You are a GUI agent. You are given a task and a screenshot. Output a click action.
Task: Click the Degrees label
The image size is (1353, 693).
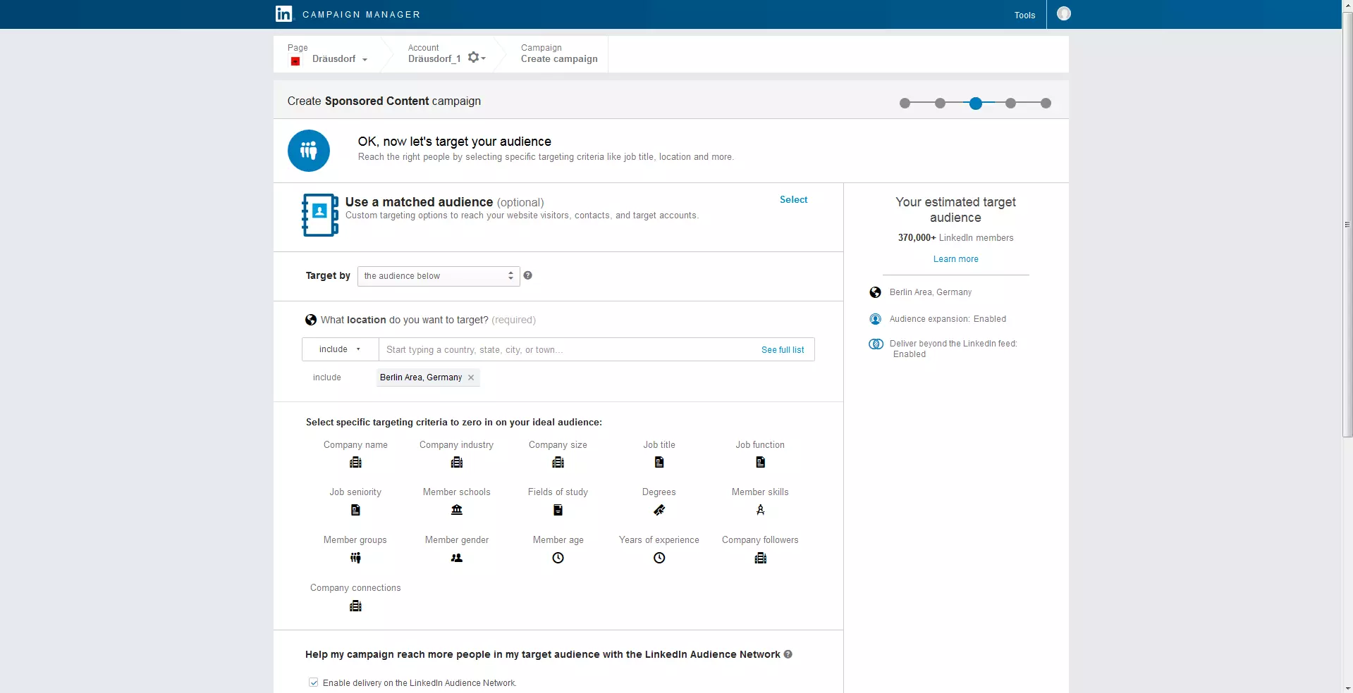pyautogui.click(x=659, y=492)
